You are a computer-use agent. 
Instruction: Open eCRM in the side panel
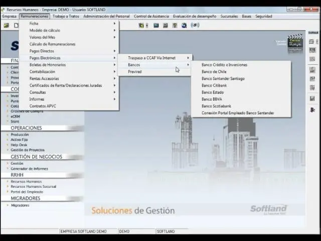[x=16, y=116]
